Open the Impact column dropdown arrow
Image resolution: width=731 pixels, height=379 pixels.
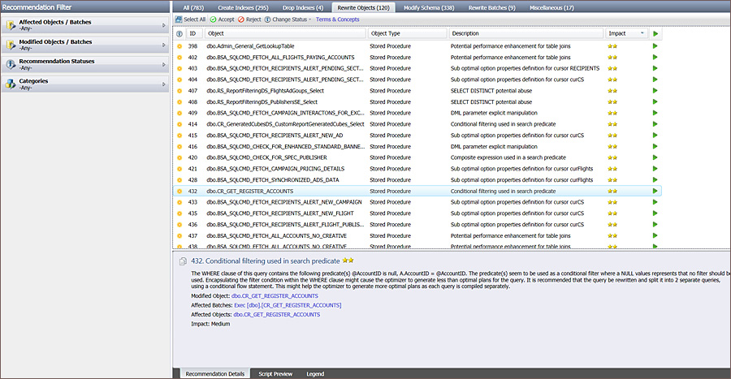click(x=642, y=33)
